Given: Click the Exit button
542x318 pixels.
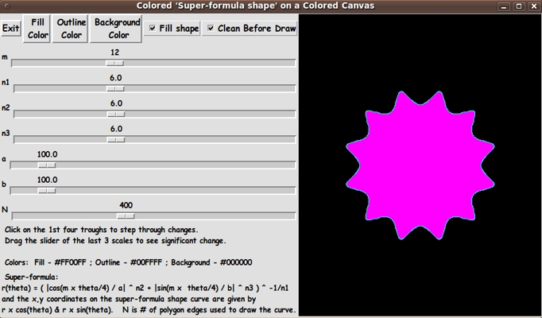Looking at the screenshot, I should 10,28.
